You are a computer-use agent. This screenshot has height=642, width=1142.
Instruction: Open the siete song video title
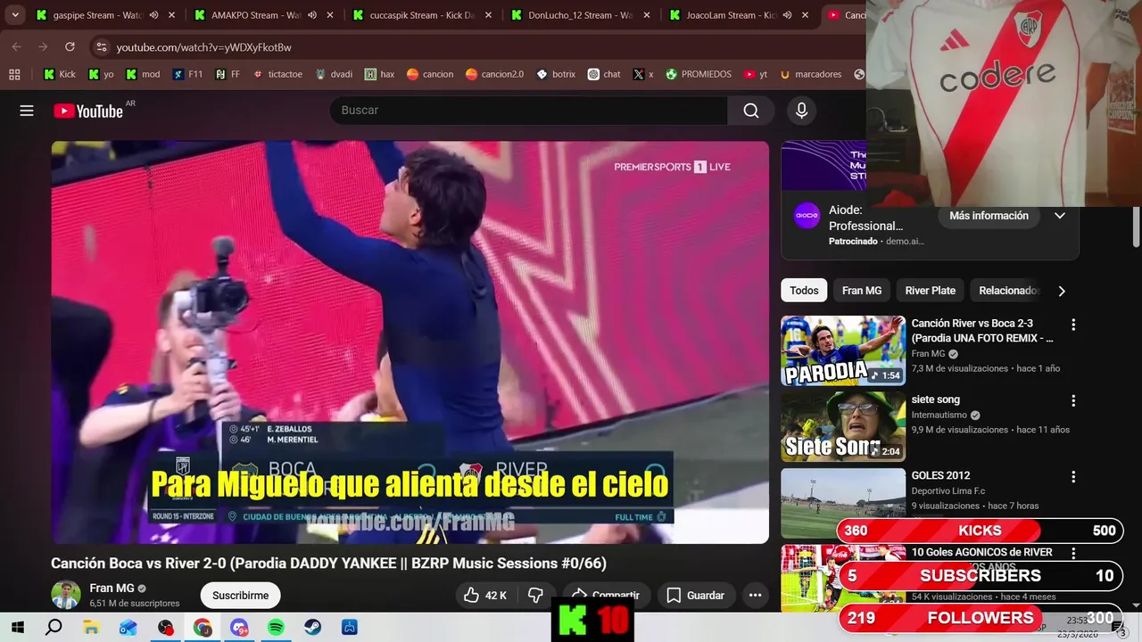point(936,399)
